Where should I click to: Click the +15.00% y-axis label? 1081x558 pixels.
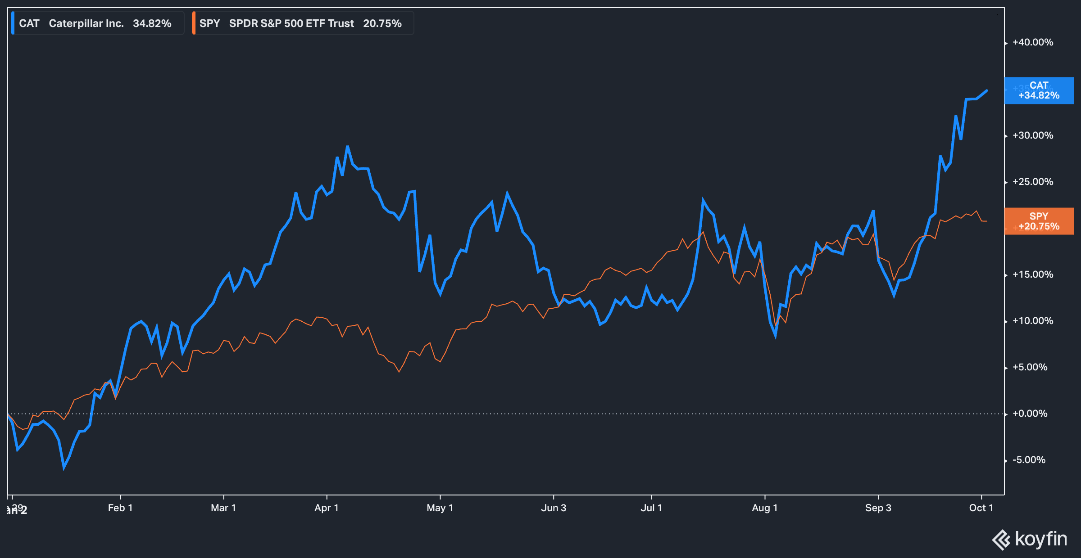pos(1032,274)
